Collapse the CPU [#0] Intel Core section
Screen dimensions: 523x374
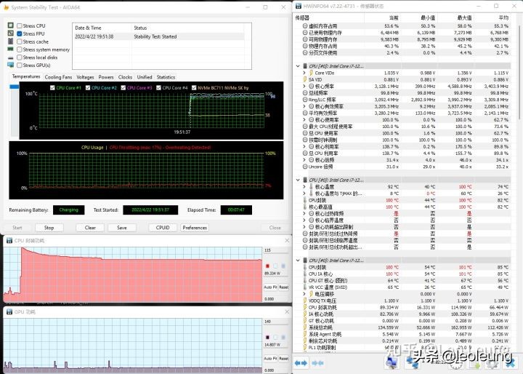pyautogui.click(x=301, y=65)
